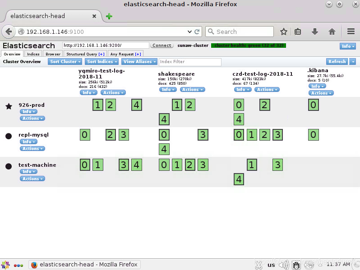The width and height of the screenshot is (360, 270).
Task: Select shard 0 of .kibana on 926-prod
Action: point(314,105)
